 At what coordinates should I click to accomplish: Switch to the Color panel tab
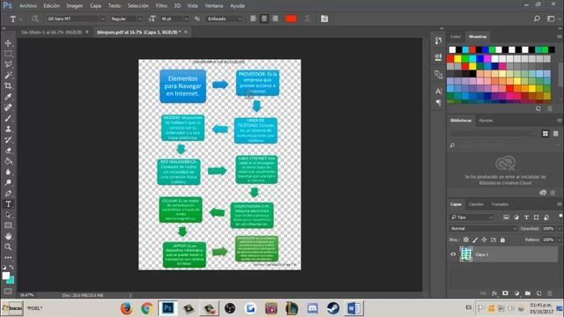point(456,37)
